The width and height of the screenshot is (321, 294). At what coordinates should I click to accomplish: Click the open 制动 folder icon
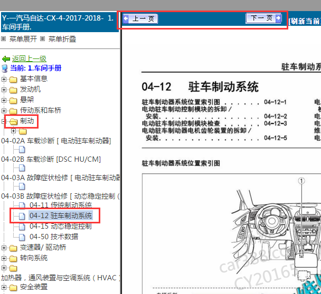click(x=14, y=122)
